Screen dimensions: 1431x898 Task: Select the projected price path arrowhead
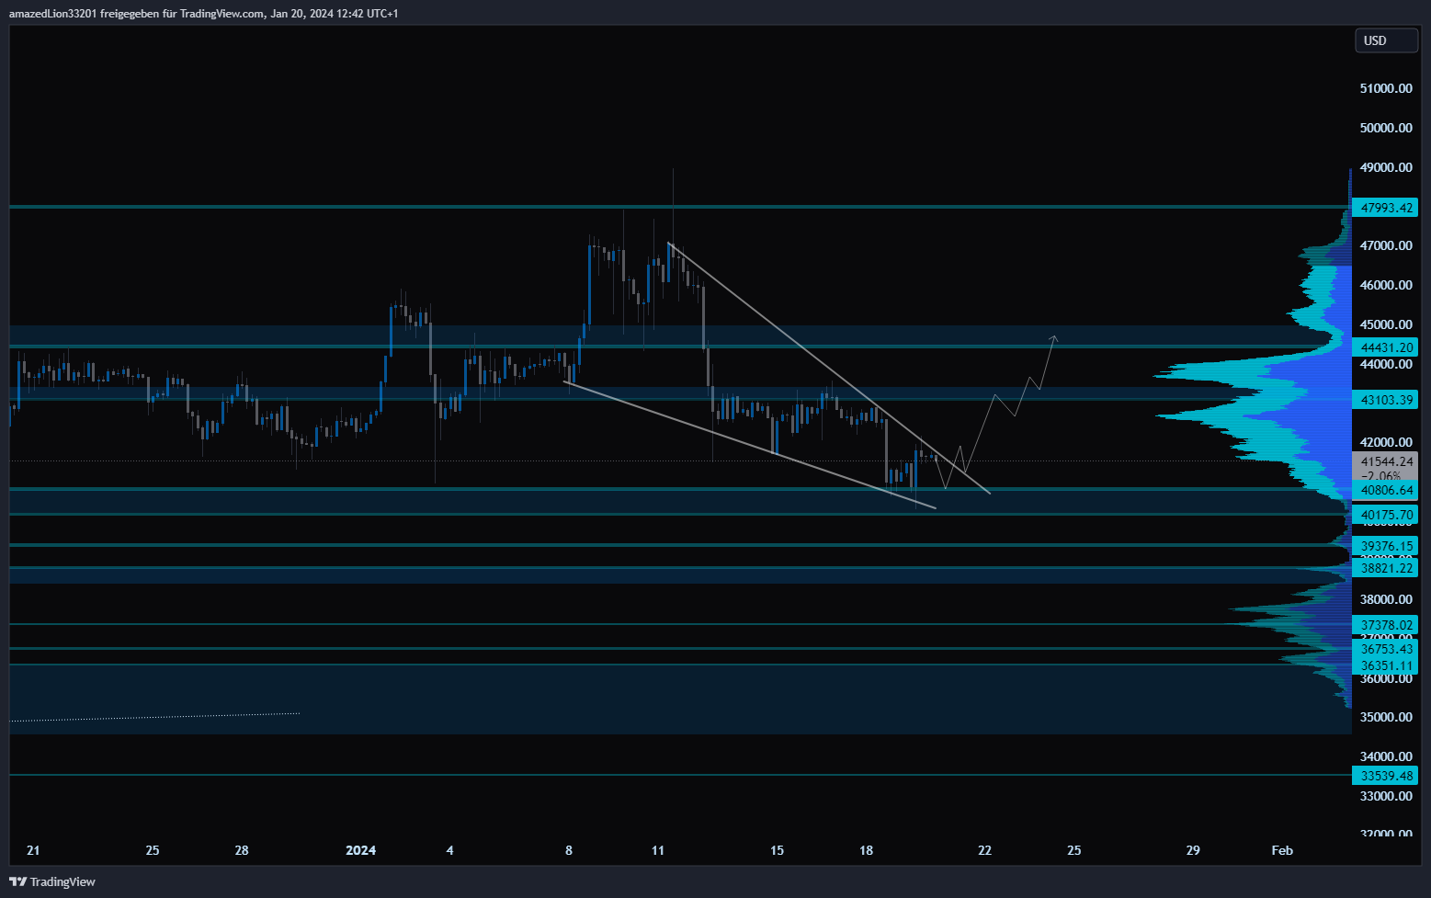(1054, 338)
